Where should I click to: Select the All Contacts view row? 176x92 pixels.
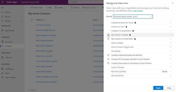coord(140,51)
